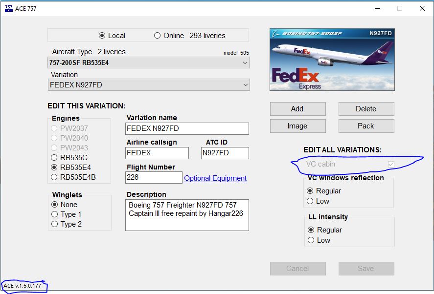This screenshot has width=434, height=294.
Task: Choose the RB535E4B engine option
Action: pos(55,177)
